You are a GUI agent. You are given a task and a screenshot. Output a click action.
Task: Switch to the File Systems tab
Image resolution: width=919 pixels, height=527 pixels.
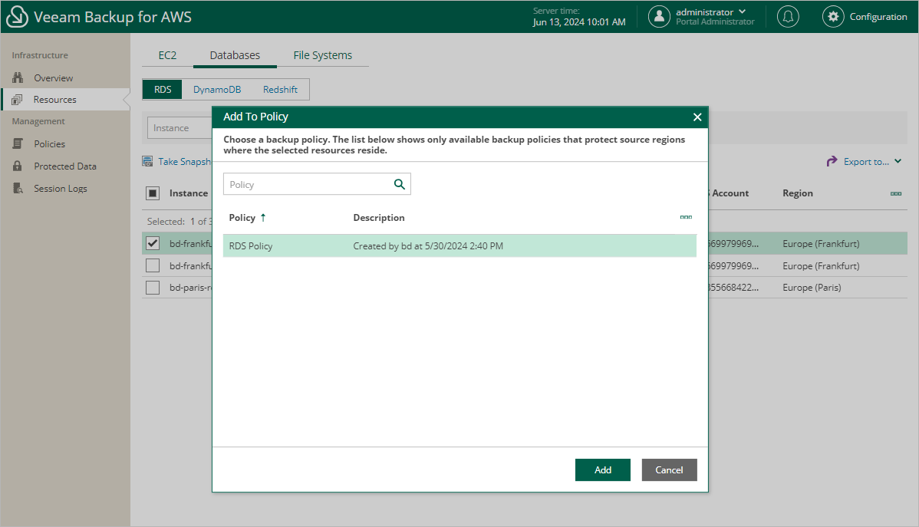tap(322, 55)
